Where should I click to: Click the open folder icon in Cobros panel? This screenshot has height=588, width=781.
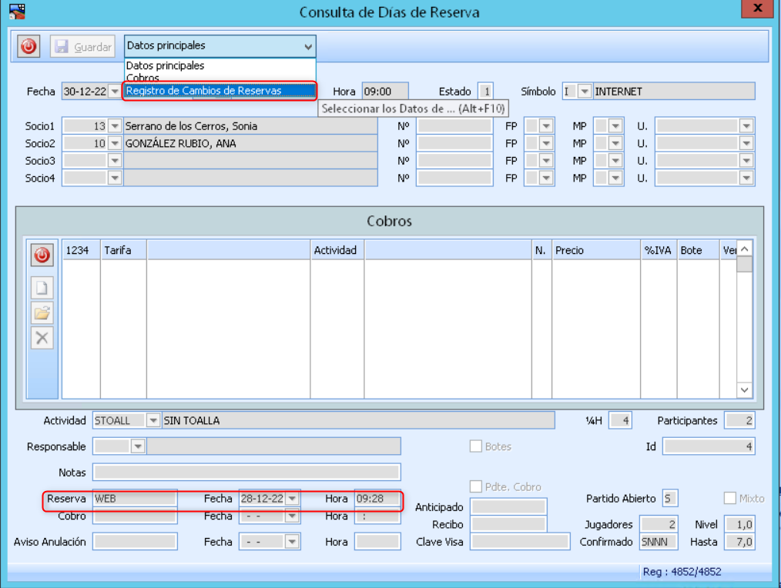pyautogui.click(x=42, y=312)
